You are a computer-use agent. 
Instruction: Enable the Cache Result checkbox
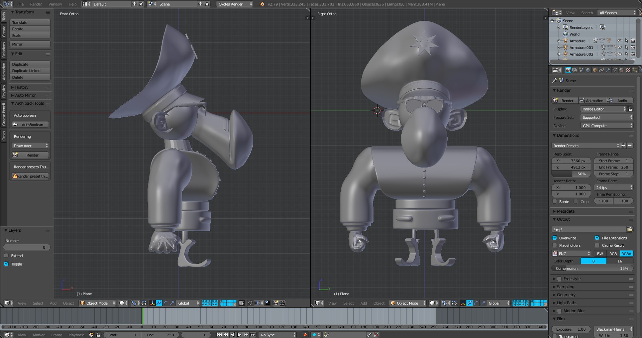click(x=597, y=245)
